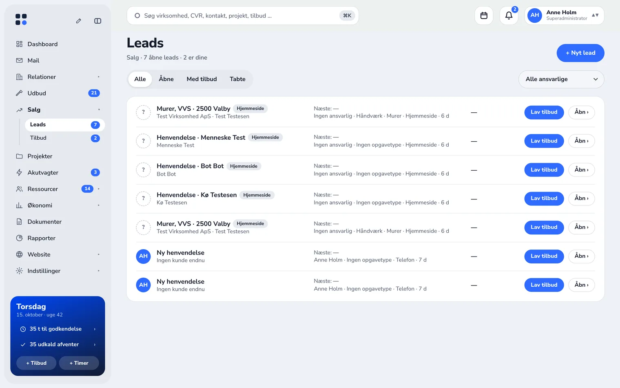
Task: Open 35 udkald afventer link
Action: coord(58,345)
